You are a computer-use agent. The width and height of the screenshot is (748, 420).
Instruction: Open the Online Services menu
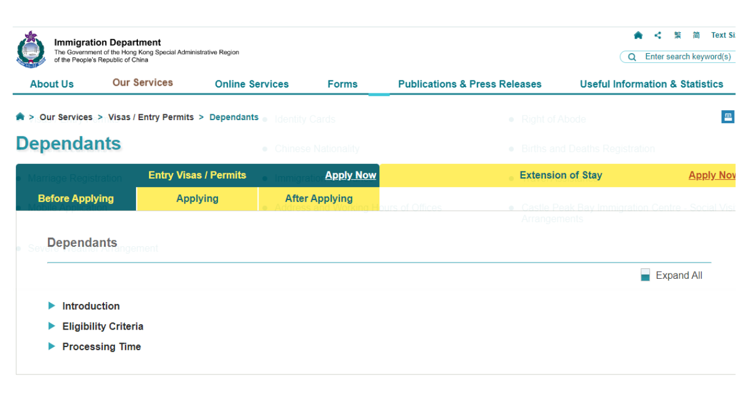(252, 84)
